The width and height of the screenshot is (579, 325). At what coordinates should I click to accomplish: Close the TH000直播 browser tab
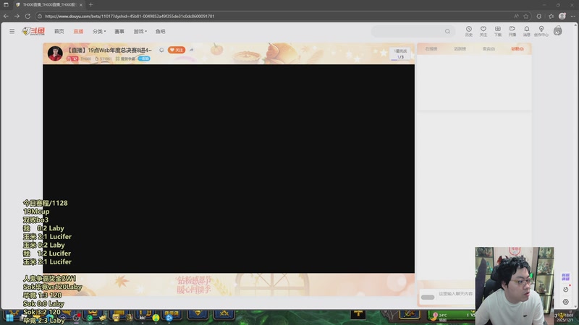pyautogui.click(x=81, y=5)
